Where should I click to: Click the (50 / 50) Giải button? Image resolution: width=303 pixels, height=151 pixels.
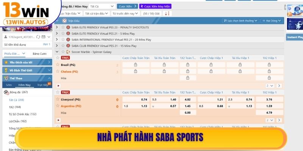(151, 14)
